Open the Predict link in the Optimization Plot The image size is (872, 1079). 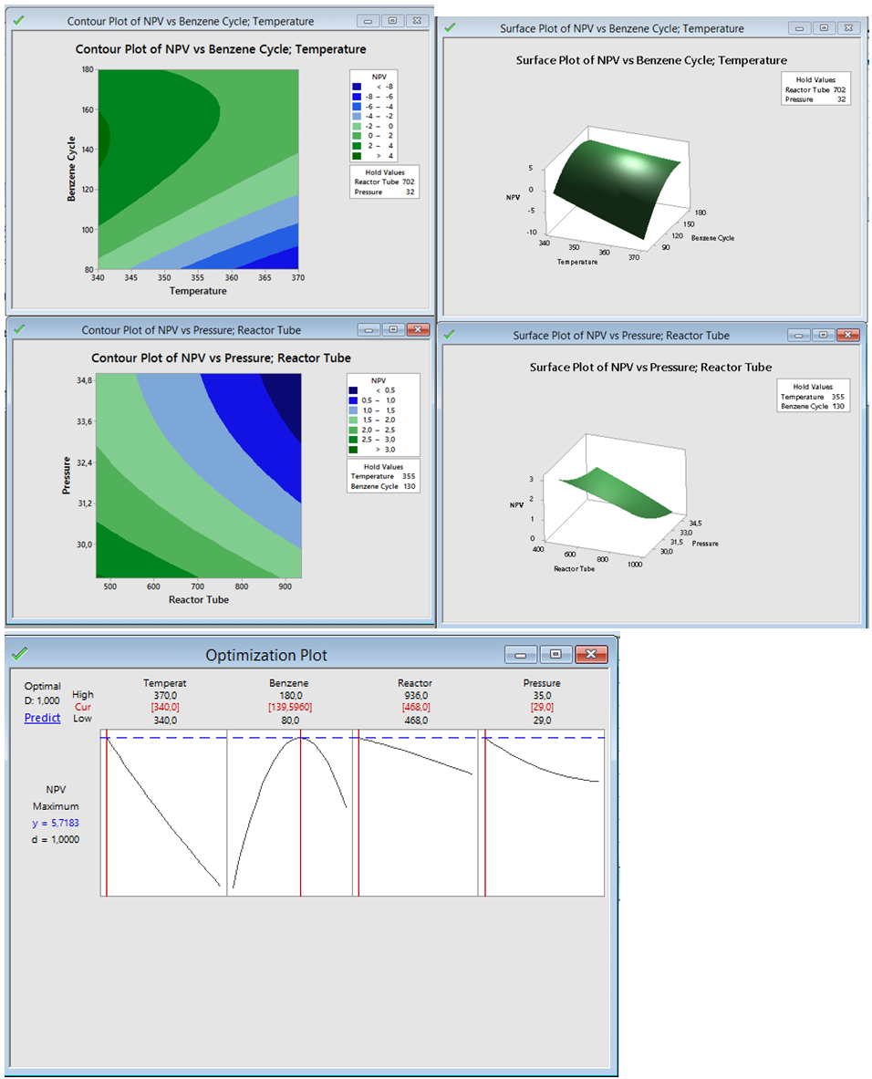42,718
